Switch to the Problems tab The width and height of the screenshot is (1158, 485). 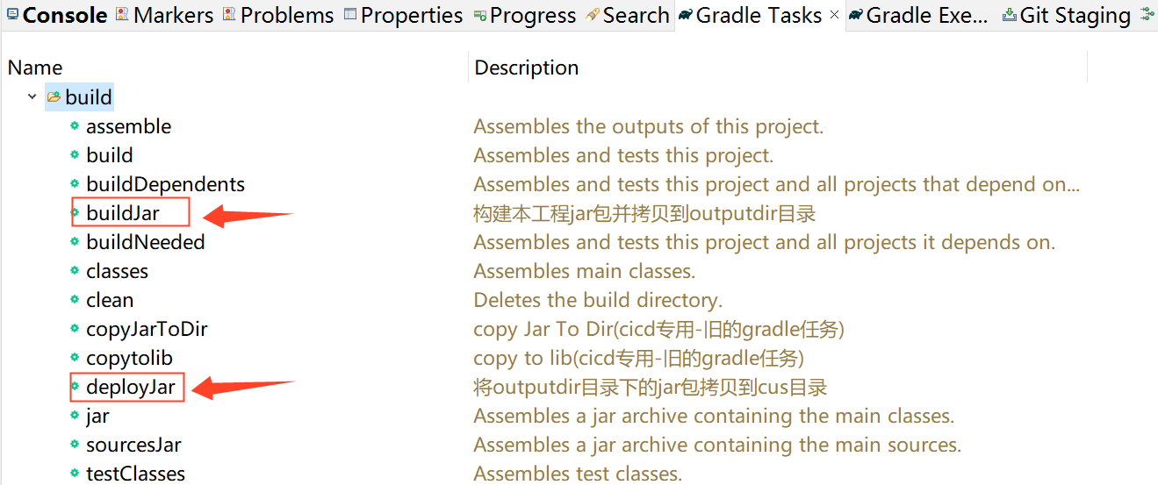286,15
